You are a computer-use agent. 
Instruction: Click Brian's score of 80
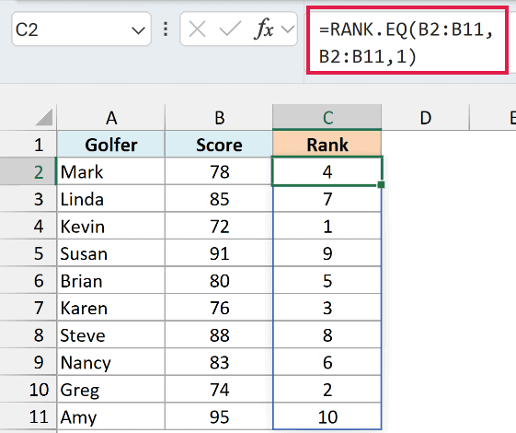tap(219, 280)
